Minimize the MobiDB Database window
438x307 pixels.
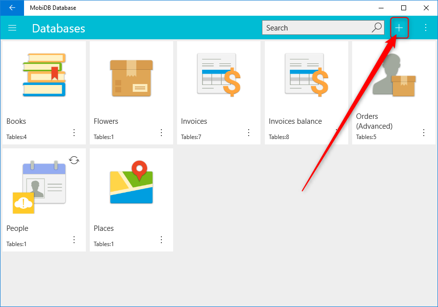[x=381, y=8]
